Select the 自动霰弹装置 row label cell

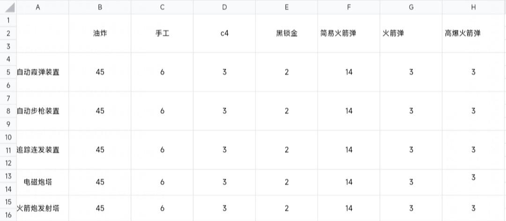click(38, 72)
